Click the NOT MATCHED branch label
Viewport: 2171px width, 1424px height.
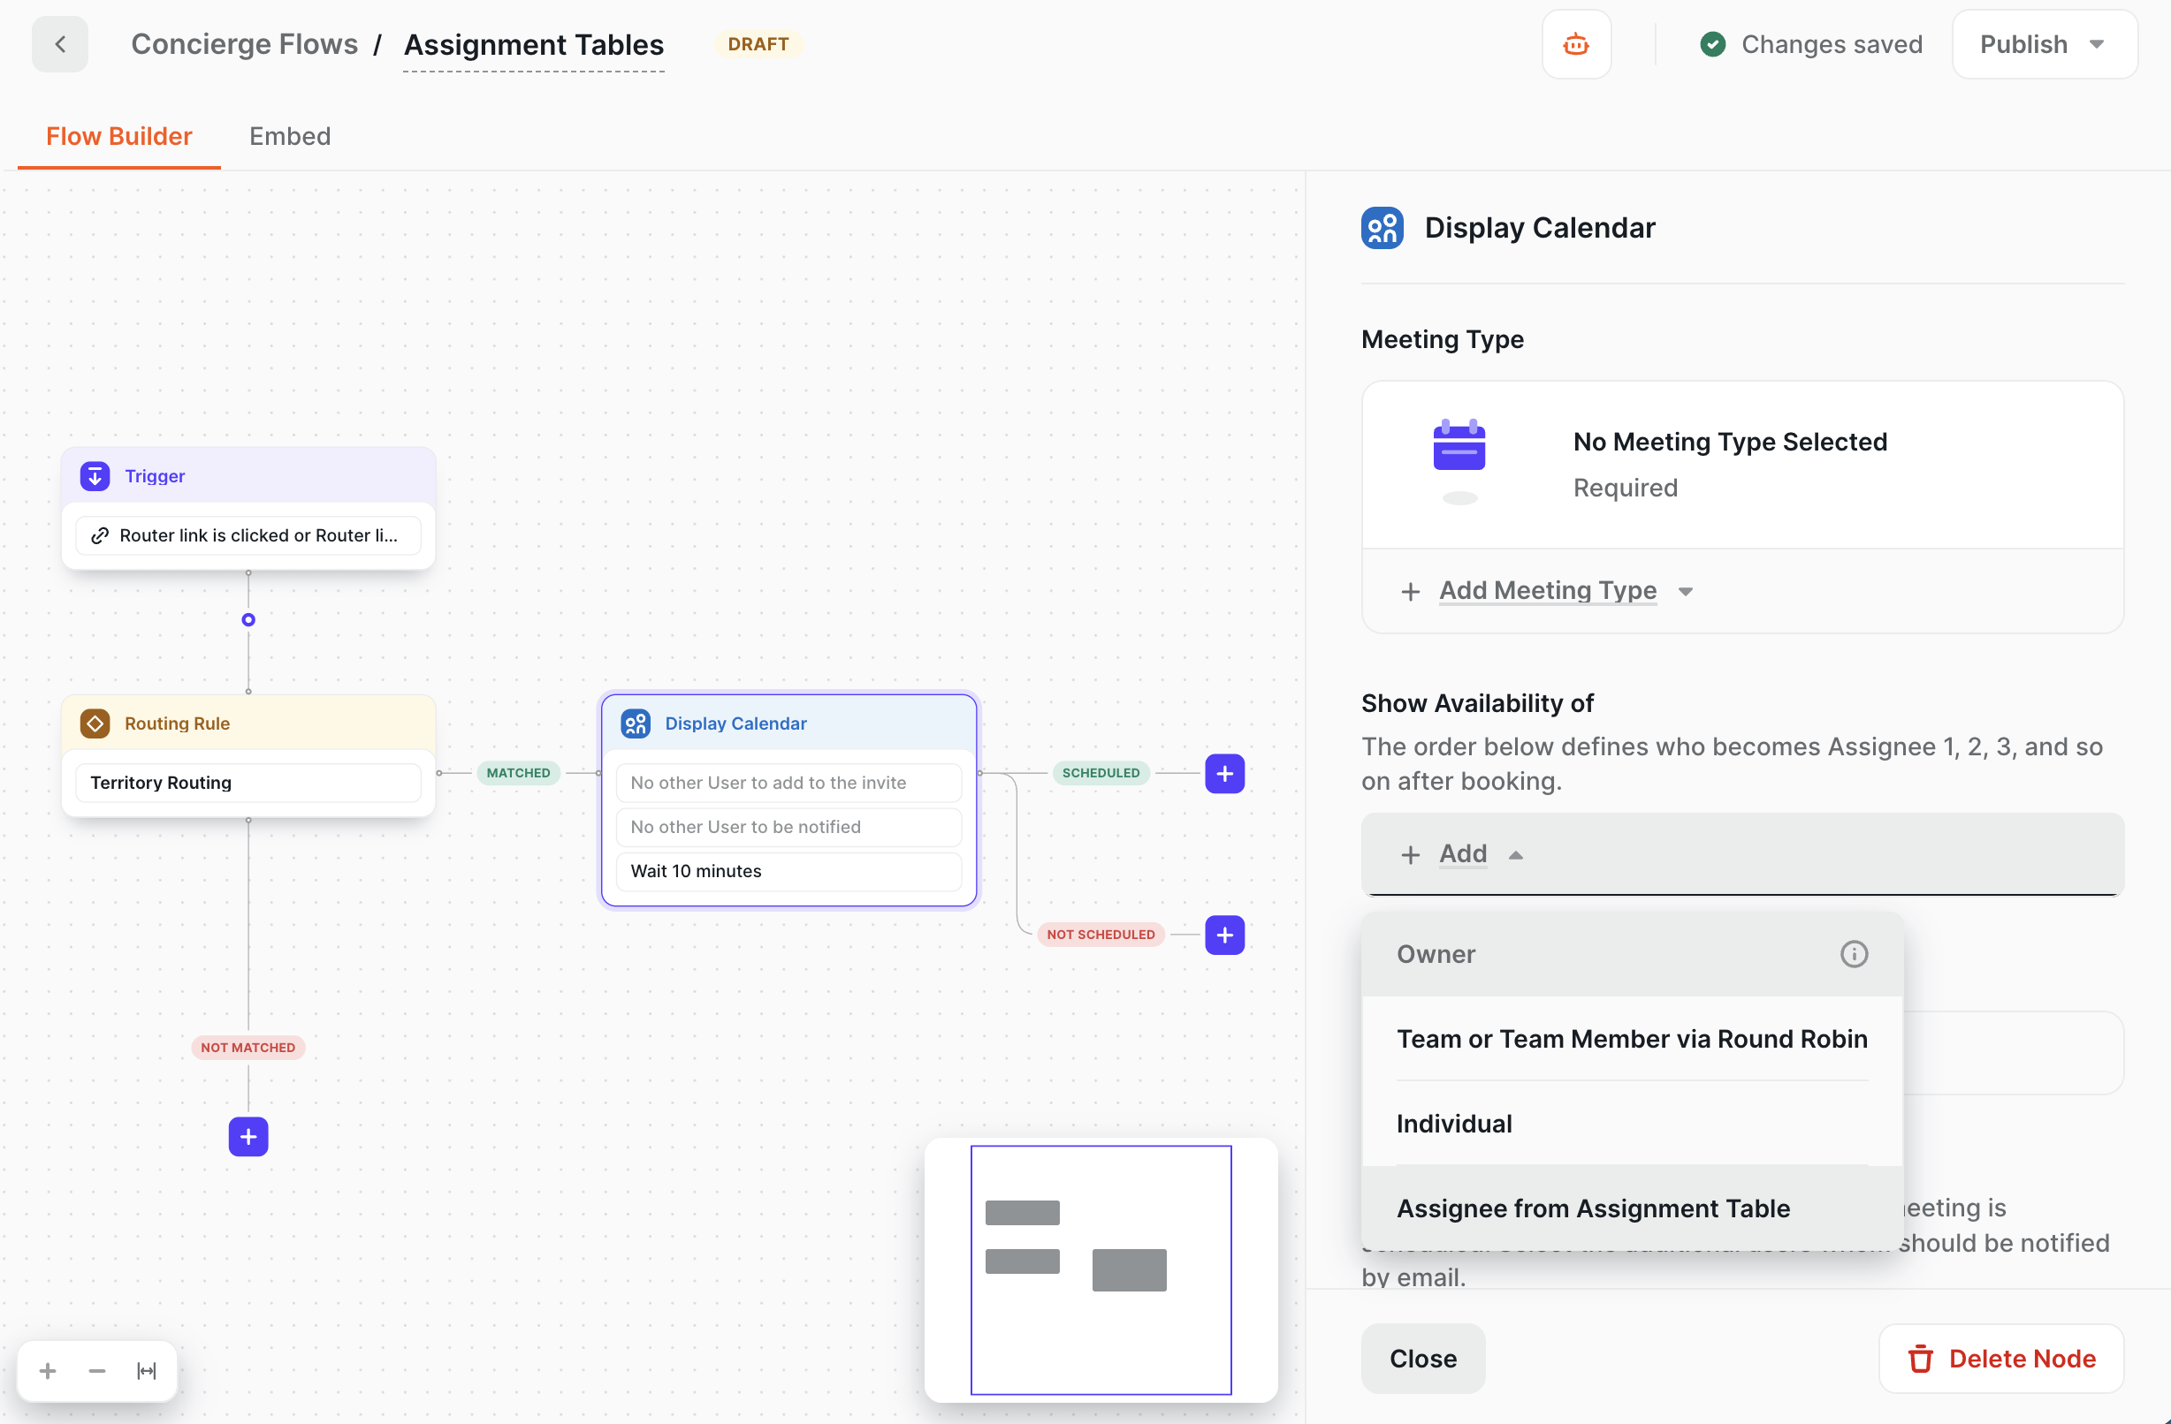tap(248, 1048)
